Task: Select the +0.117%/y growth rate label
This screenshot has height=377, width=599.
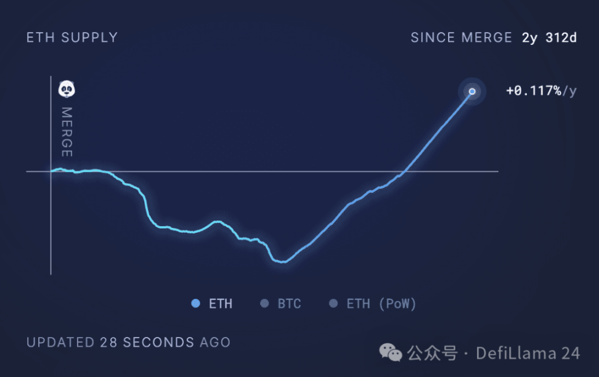Action: click(541, 91)
